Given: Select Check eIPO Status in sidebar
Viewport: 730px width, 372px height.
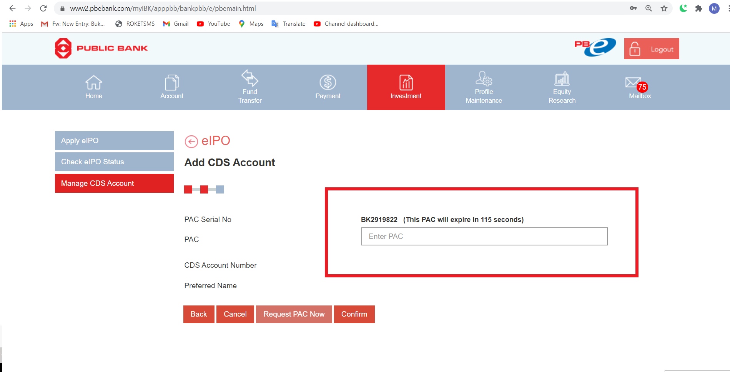Looking at the screenshot, I should (114, 162).
